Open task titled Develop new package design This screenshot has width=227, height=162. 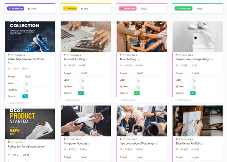pos(193,59)
